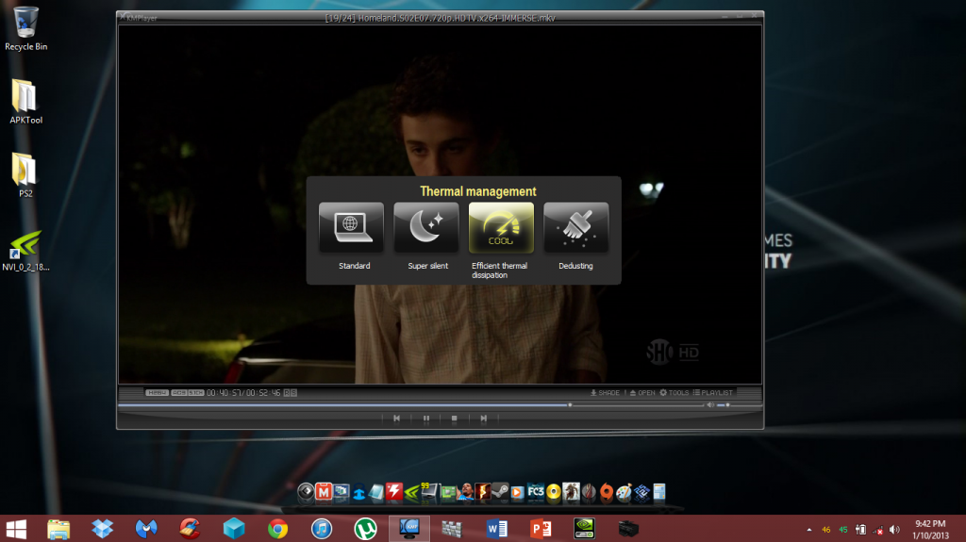Choose Efficient thermal dissipation mode
This screenshot has height=542, width=966.
coord(501,227)
